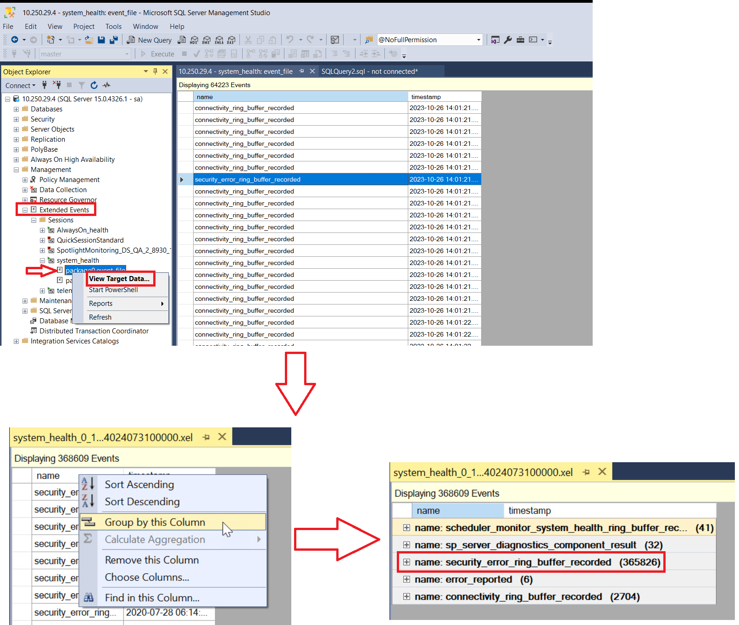739x625 pixels.
Task: Expand the security_error_ring_buffer_recorded group (365826)
Action: (406, 562)
